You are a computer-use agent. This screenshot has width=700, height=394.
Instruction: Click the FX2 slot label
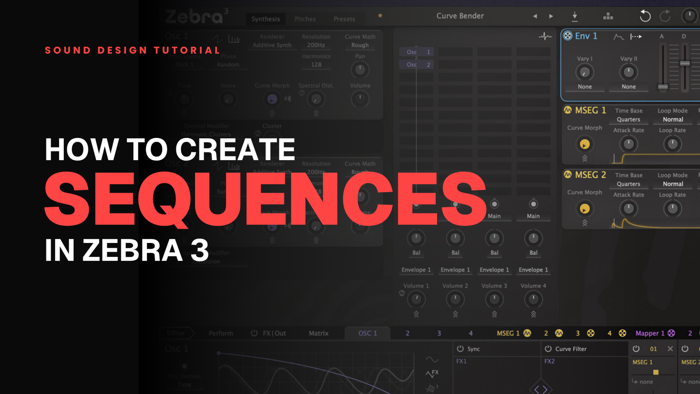point(549,361)
